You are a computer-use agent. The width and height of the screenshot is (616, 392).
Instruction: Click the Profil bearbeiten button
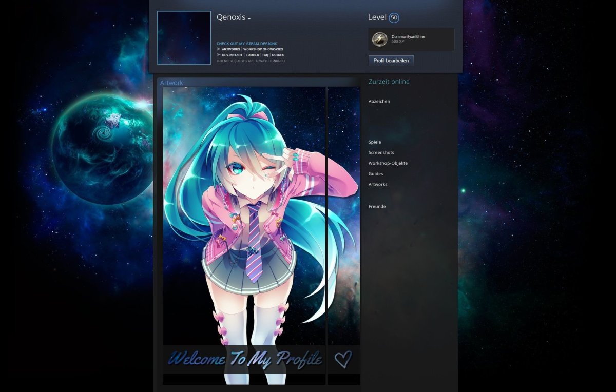pyautogui.click(x=391, y=61)
